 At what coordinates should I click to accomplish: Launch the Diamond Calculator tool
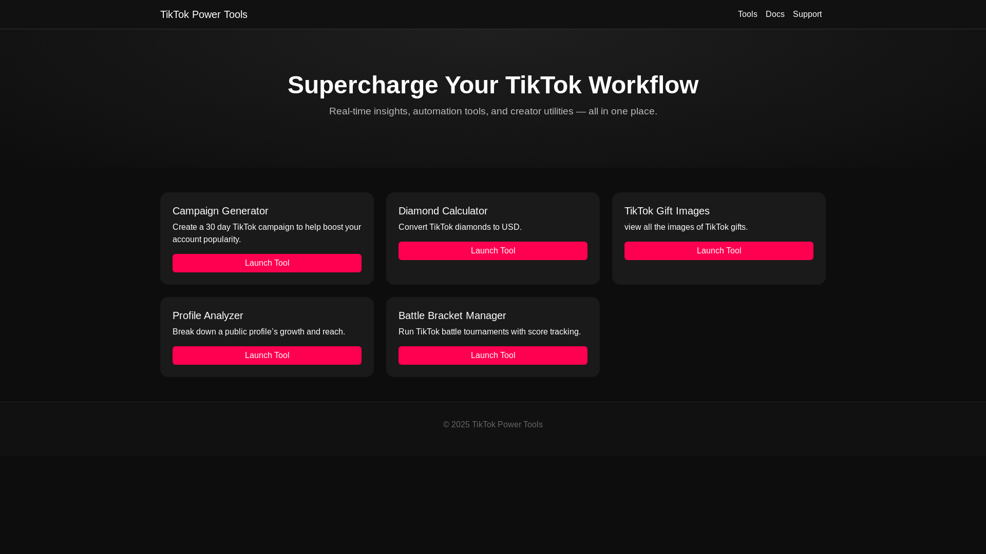[x=493, y=251]
